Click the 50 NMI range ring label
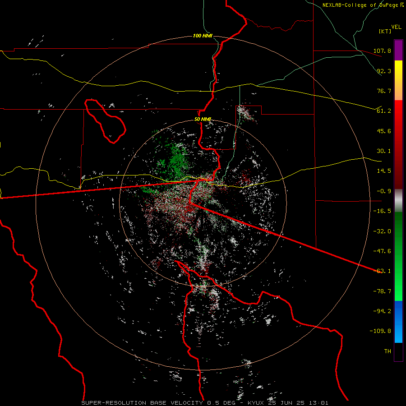The height and width of the screenshot is (406, 406). tap(203, 120)
